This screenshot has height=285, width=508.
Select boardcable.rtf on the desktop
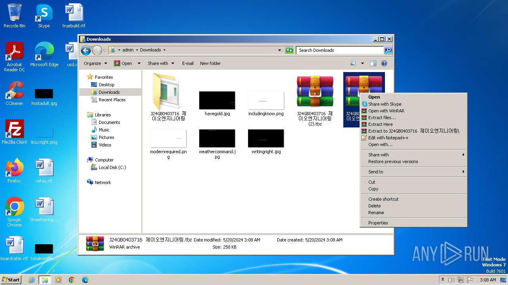(x=14, y=249)
